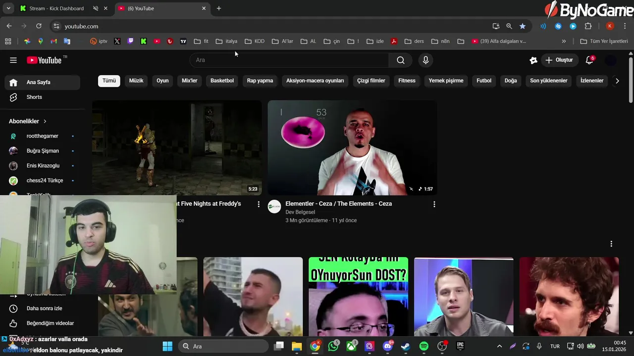Click the search magnifier button
The height and width of the screenshot is (356, 634).
400,60
